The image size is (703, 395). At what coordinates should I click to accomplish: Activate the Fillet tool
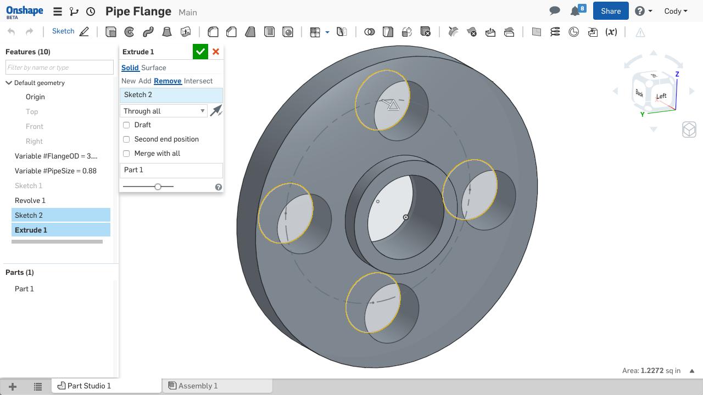(213, 32)
